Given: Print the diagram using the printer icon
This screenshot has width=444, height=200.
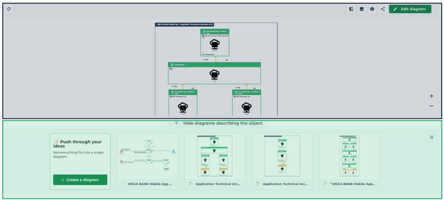Looking at the screenshot, I should coord(372,9).
